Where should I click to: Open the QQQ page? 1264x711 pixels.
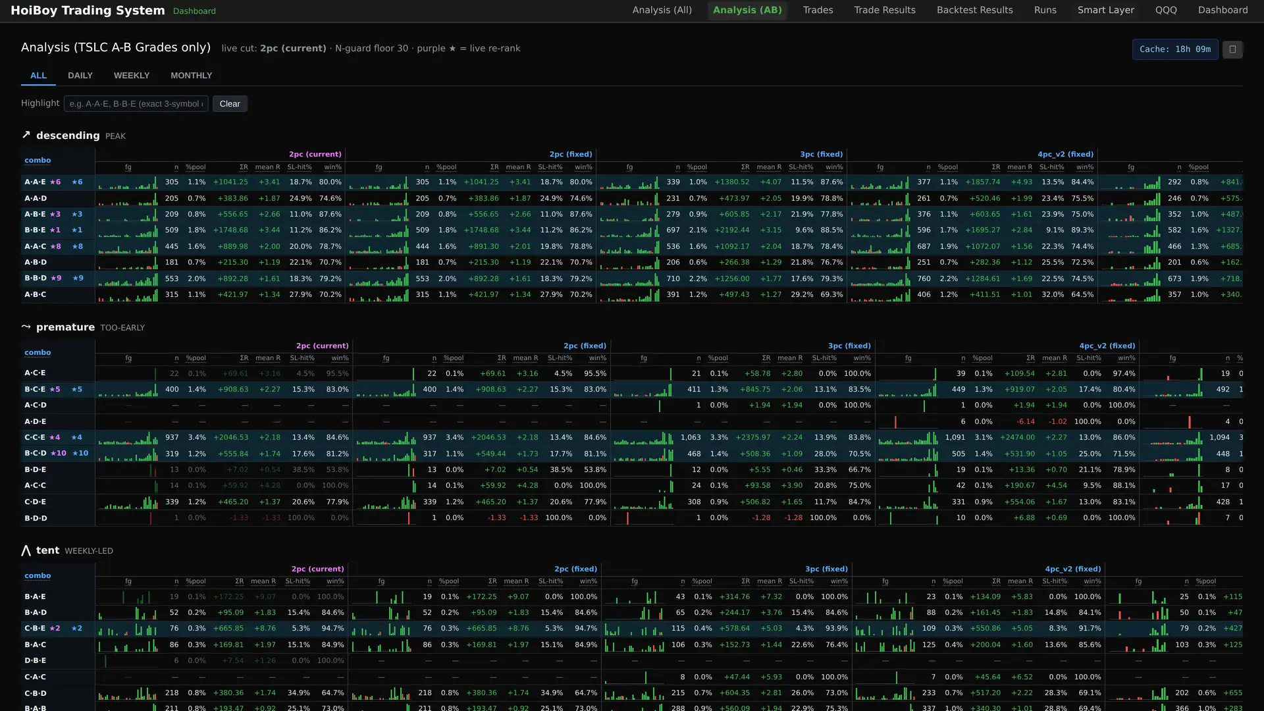[x=1165, y=10]
